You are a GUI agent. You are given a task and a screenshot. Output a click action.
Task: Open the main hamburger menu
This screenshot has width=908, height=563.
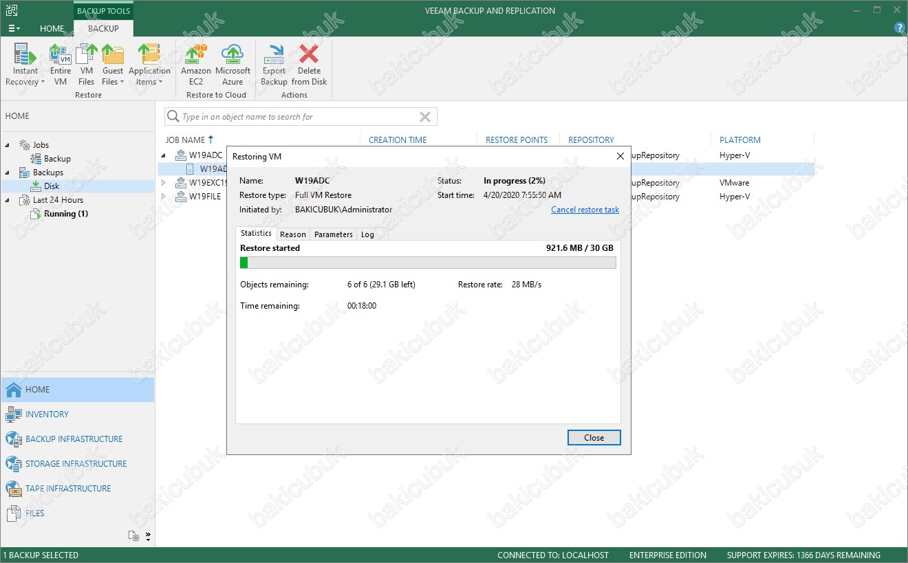(x=14, y=28)
